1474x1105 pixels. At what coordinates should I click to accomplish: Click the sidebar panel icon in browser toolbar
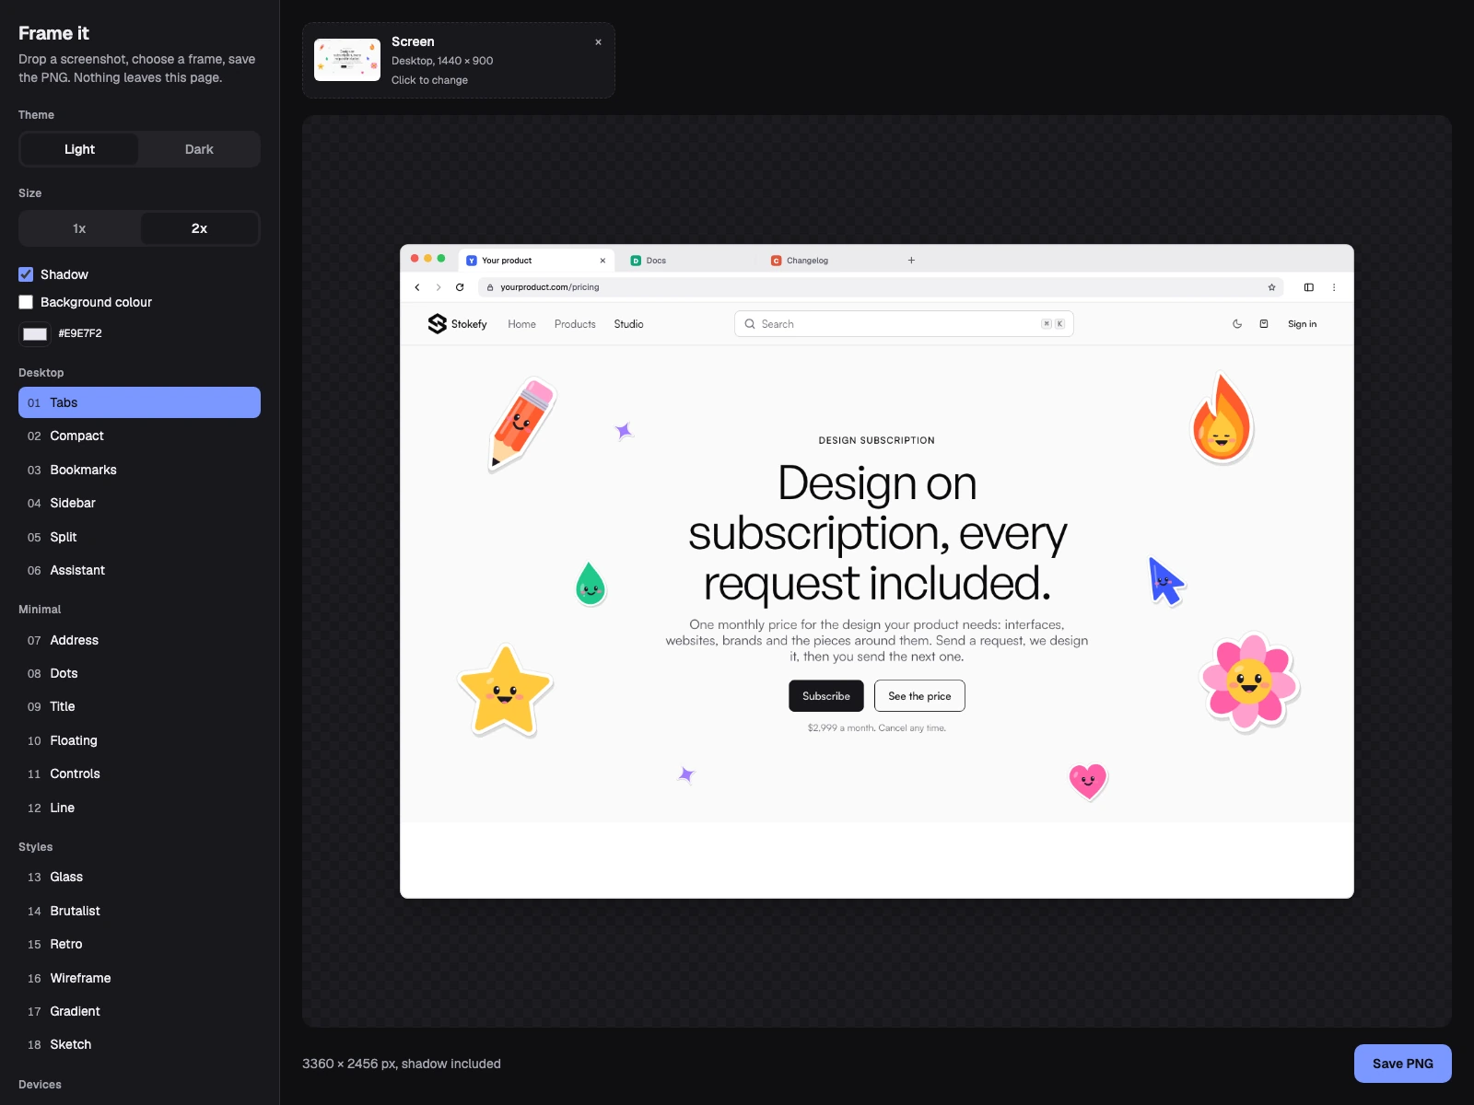pos(1308,287)
